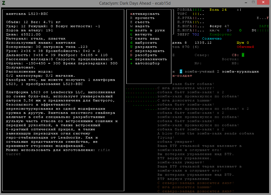Select 'снять вещь' menu entry
Screen dimensions: 271x195
(x=145, y=39)
